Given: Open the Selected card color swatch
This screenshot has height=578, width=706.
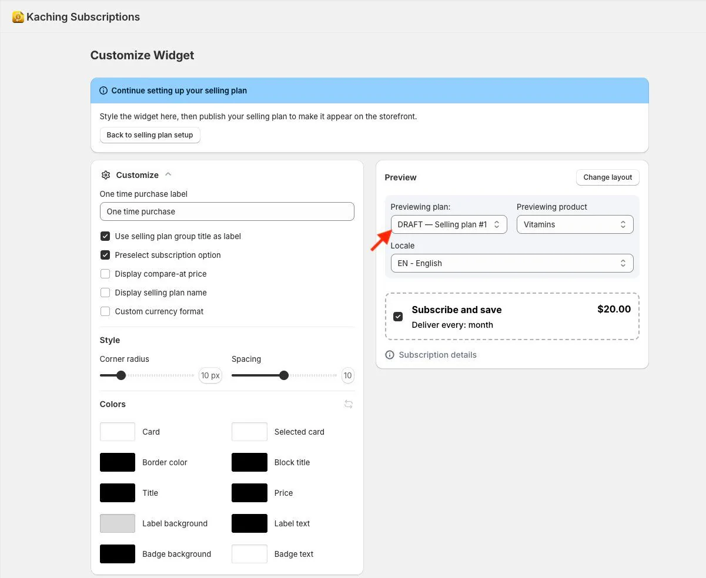Looking at the screenshot, I should coord(249,432).
